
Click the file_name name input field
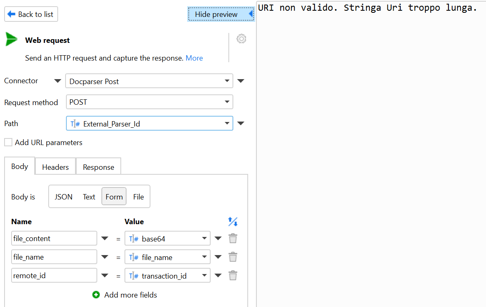[54, 257]
